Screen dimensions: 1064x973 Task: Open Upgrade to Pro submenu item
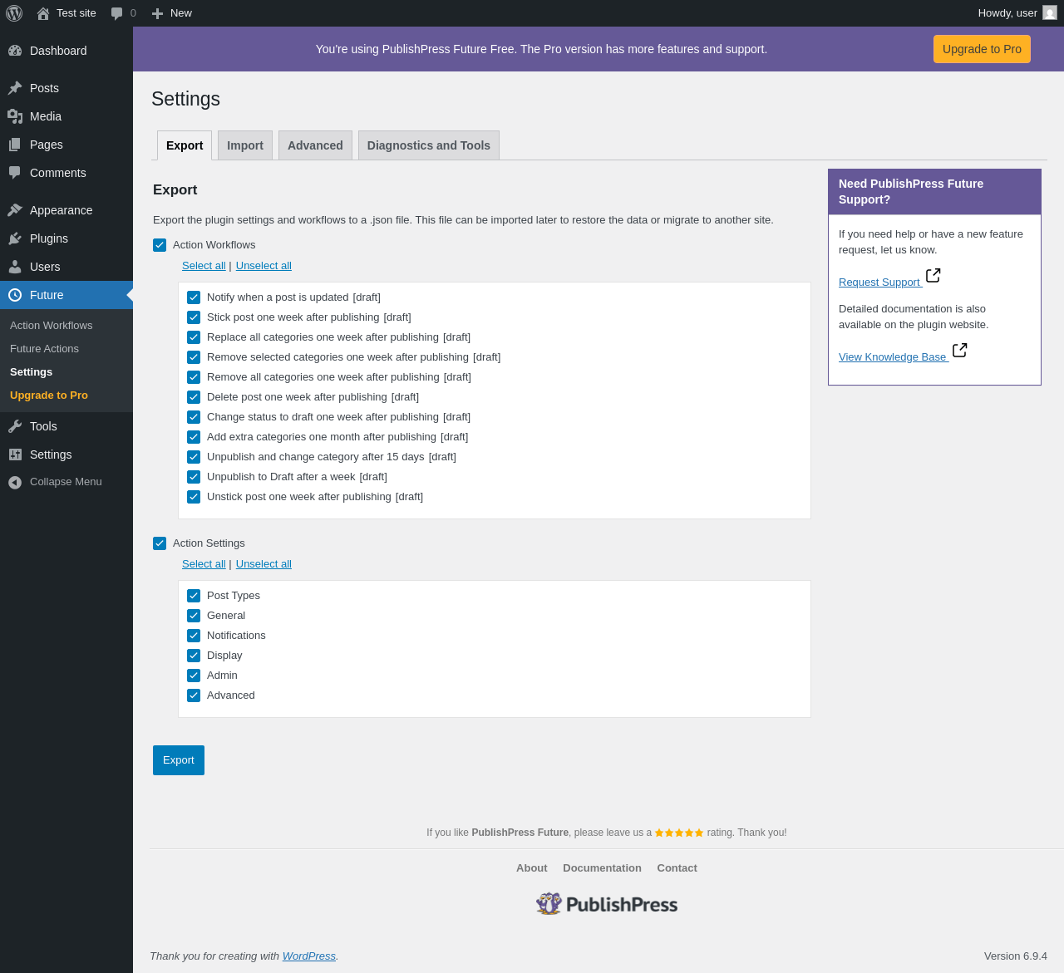49,396
